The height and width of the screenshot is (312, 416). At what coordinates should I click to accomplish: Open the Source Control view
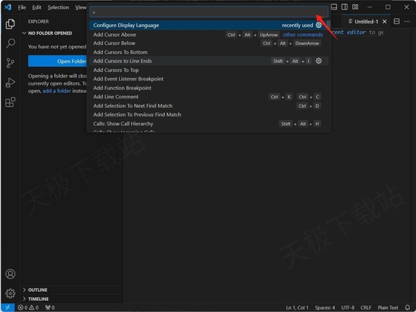tap(10, 62)
